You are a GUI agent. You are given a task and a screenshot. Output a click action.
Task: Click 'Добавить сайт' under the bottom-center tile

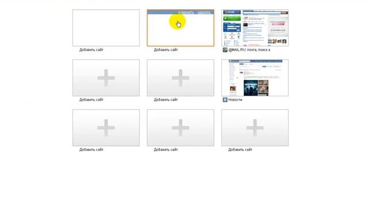[x=166, y=149]
